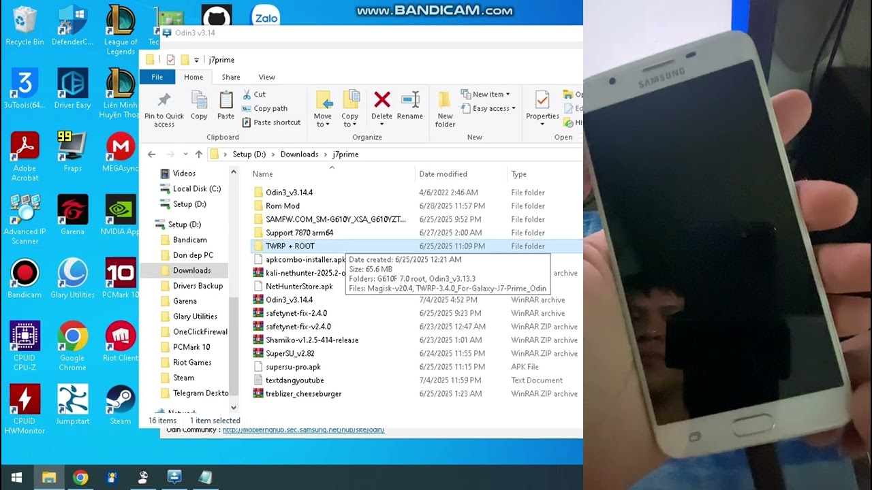Image resolution: width=872 pixels, height=490 pixels.
Task: Open League of Legends desktop icon
Action: pyautogui.click(x=121, y=31)
